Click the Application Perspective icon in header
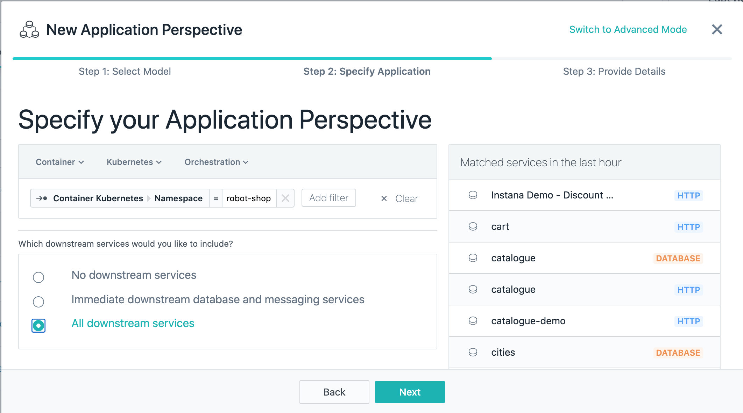The width and height of the screenshot is (743, 413). tap(29, 30)
